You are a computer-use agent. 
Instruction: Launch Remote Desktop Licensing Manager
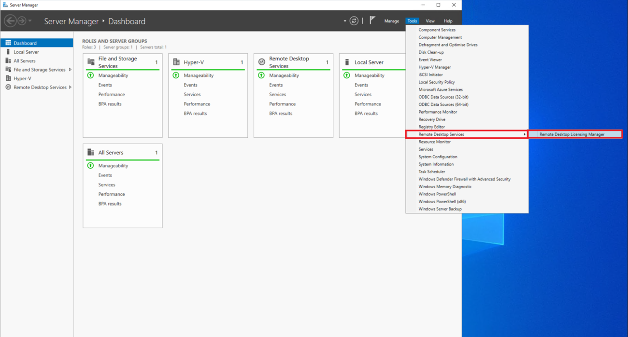coord(575,134)
